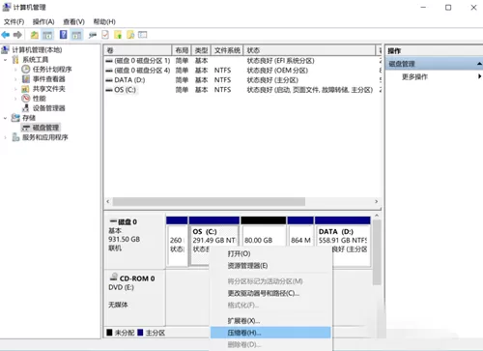Sort by the 文件系统 column header
This screenshot has height=351, width=483.
227,50
